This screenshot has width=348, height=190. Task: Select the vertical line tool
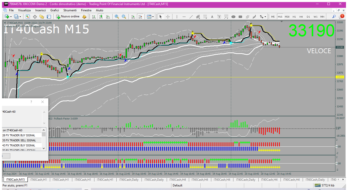(x=177, y=17)
